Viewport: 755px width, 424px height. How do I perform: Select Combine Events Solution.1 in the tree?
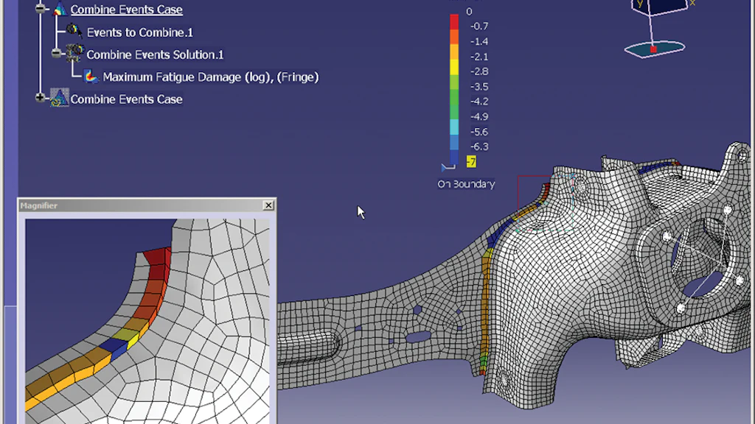155,54
